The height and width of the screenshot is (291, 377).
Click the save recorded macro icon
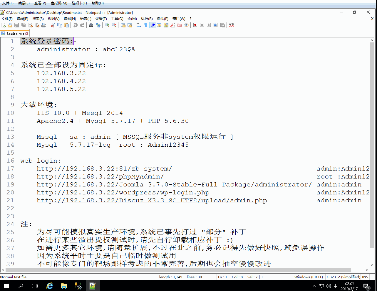tap(222, 25)
